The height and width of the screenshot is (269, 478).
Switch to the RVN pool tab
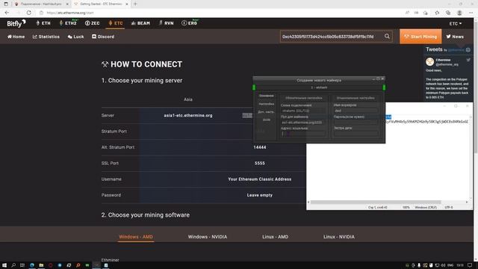pos(166,23)
